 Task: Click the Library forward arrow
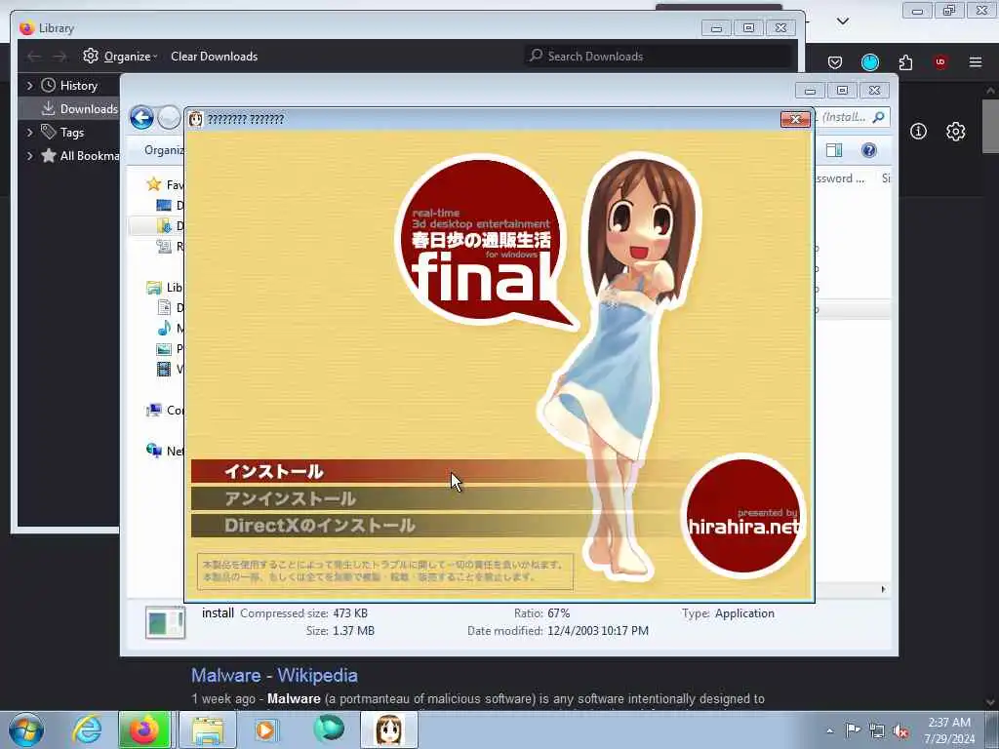pos(60,56)
